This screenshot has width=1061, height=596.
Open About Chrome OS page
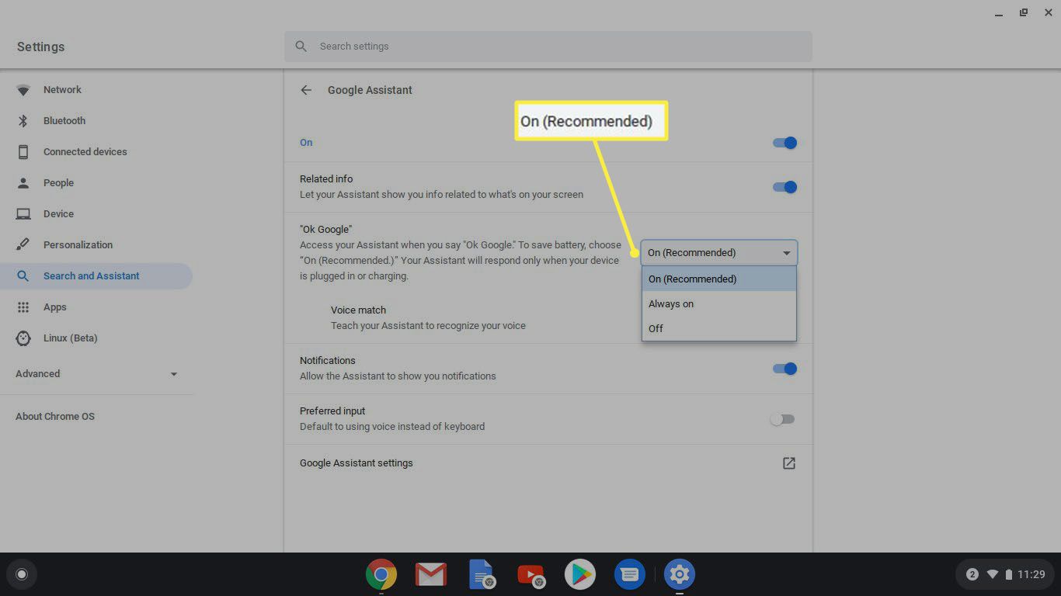(x=55, y=417)
